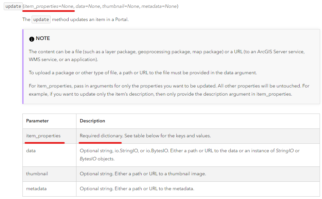Click the NOTE heading text

pos(43,38)
